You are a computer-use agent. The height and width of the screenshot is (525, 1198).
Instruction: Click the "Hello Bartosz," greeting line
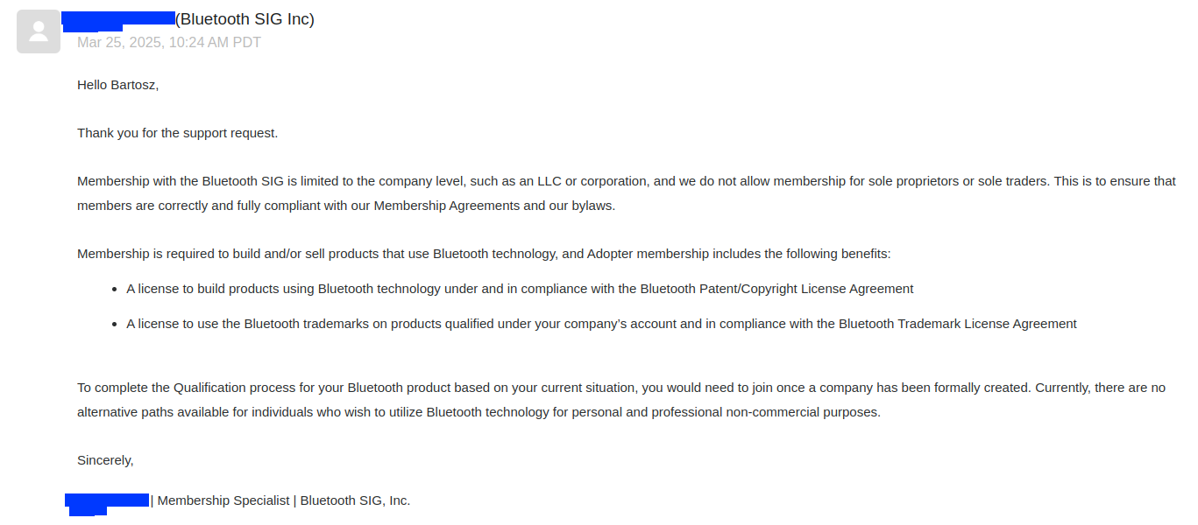pyautogui.click(x=117, y=85)
